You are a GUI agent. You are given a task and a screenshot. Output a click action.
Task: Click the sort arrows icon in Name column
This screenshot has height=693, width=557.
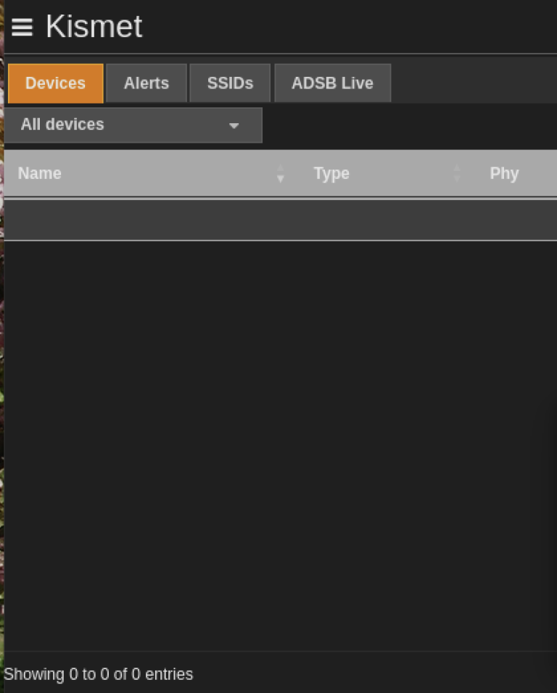(x=280, y=173)
